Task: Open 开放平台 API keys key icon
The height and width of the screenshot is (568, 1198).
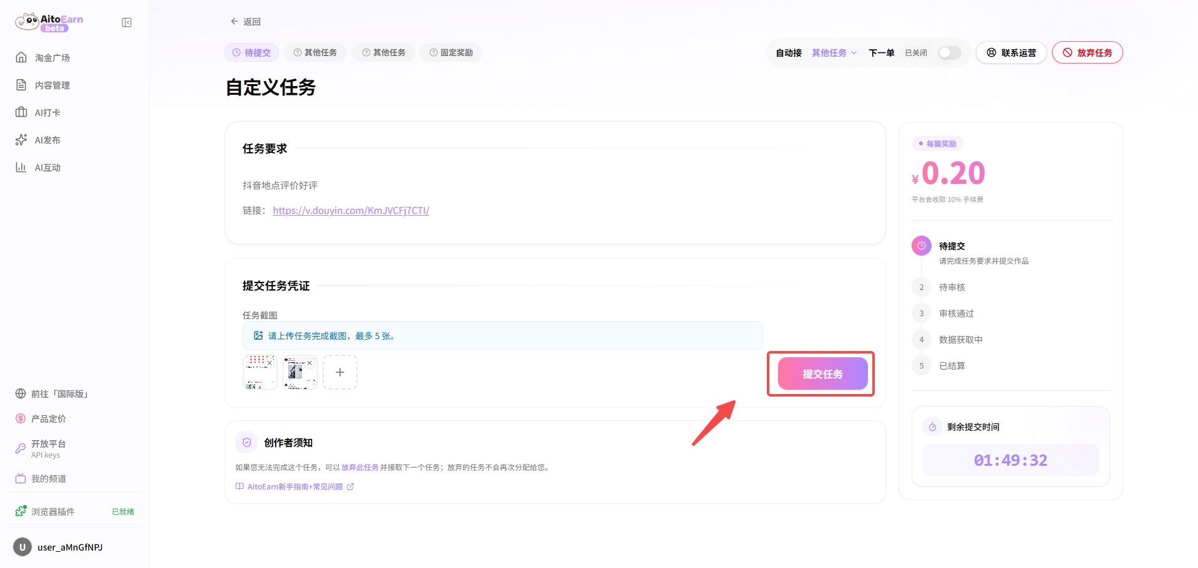Action: point(21,448)
